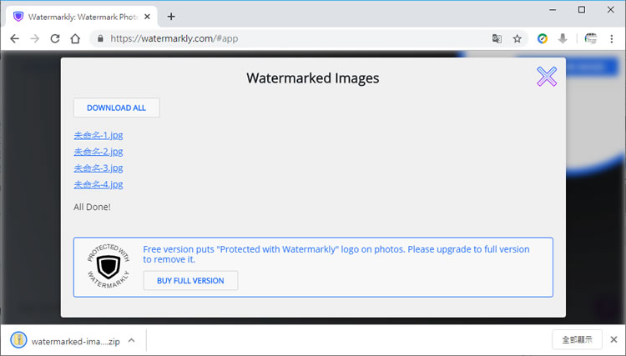Click the Watermarked Images heading
The height and width of the screenshot is (356, 626).
(x=313, y=78)
